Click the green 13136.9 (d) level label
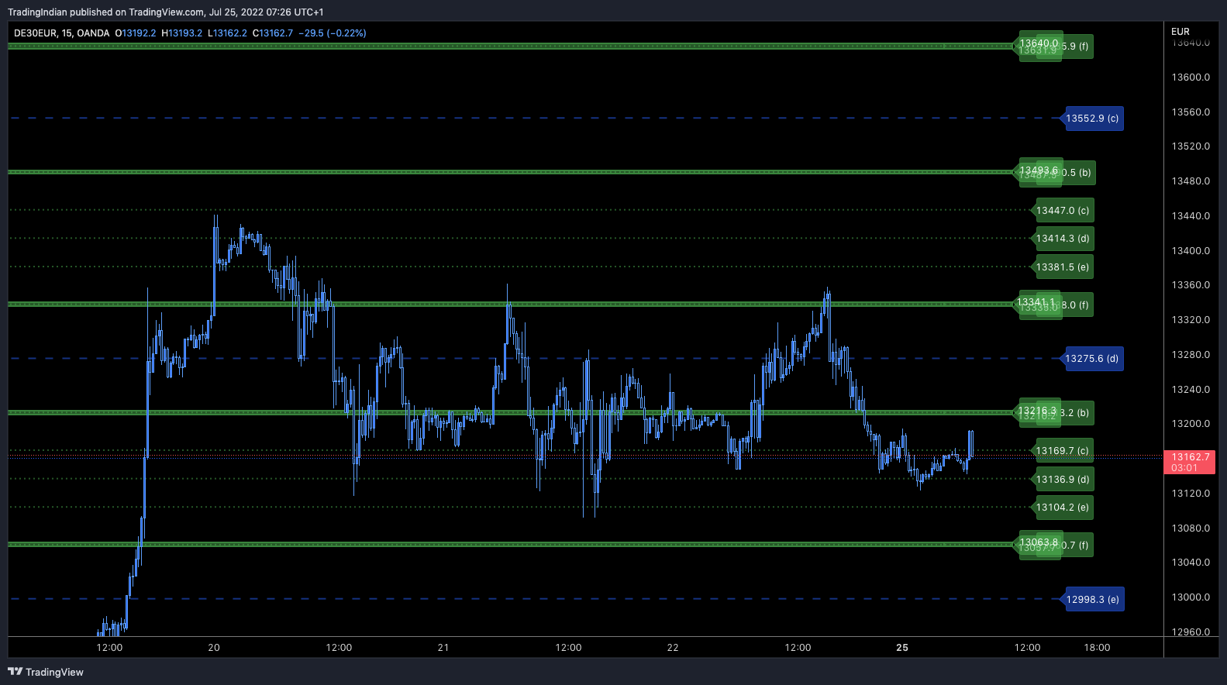 coord(1063,480)
